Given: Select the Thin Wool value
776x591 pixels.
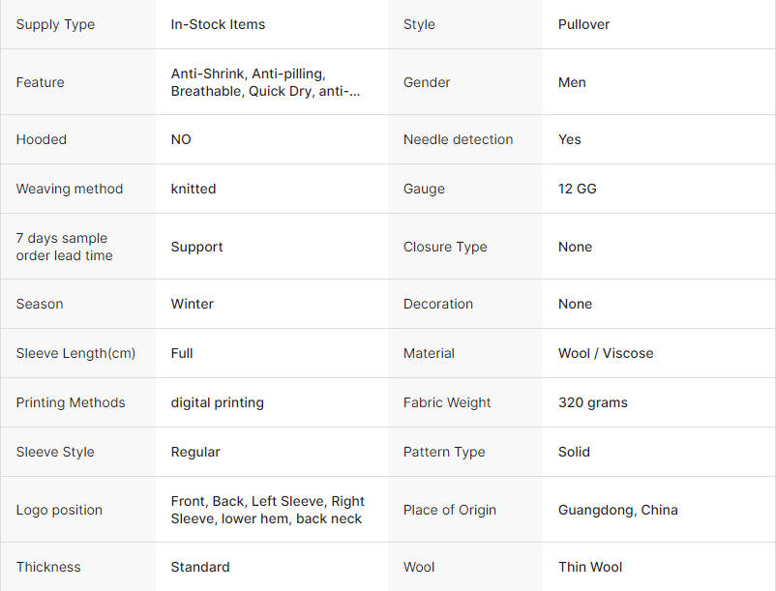Looking at the screenshot, I should coord(590,567).
